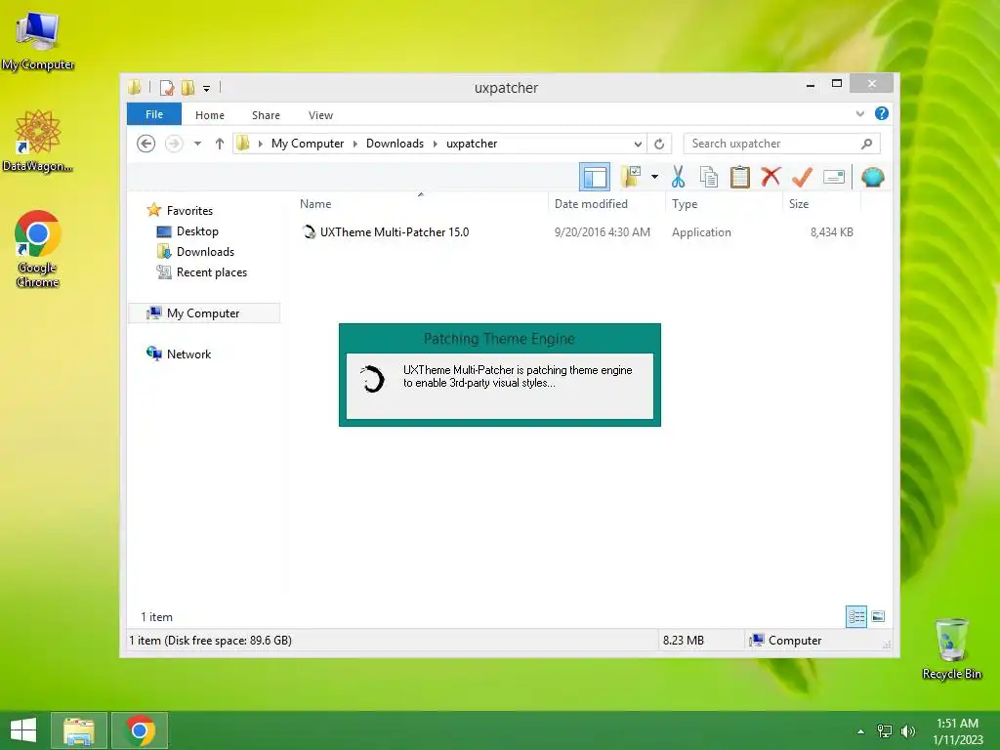Select the Recycle Bin desktop icon
Screen dimensions: 1000x750
coord(951,648)
